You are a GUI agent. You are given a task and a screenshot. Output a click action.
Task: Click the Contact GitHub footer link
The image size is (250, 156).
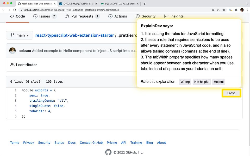pyautogui.click(x=91, y=143)
